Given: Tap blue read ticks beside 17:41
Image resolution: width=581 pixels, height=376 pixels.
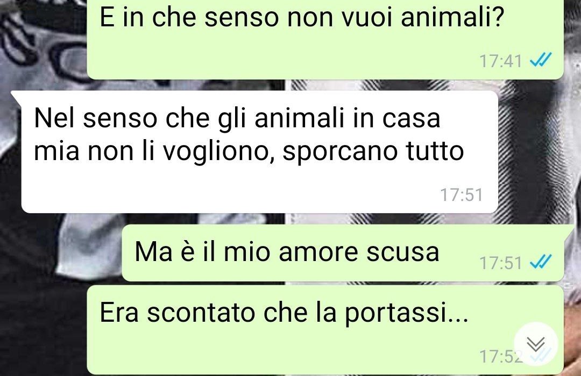Looking at the screenshot, I should (x=541, y=60).
